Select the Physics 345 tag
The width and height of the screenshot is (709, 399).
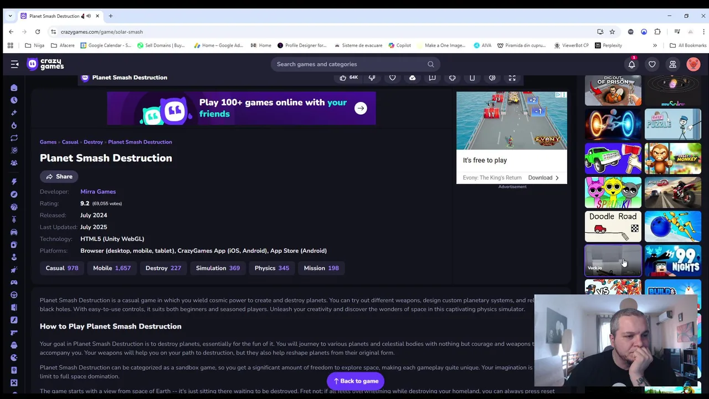(272, 268)
